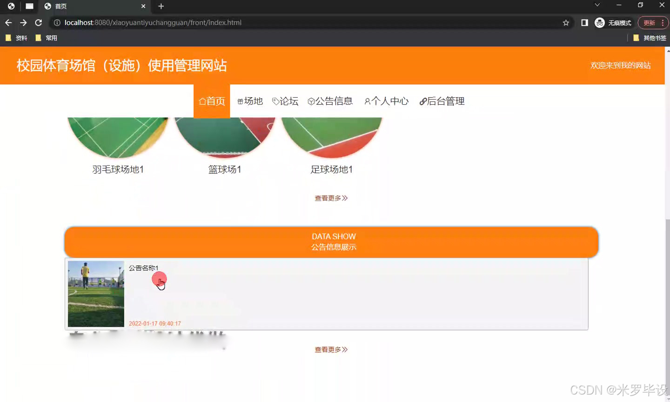The height and width of the screenshot is (402, 670).
Task: Click inside the browser address bar
Action: pos(279,22)
